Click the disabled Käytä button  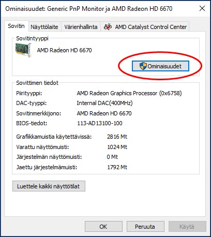187,227
